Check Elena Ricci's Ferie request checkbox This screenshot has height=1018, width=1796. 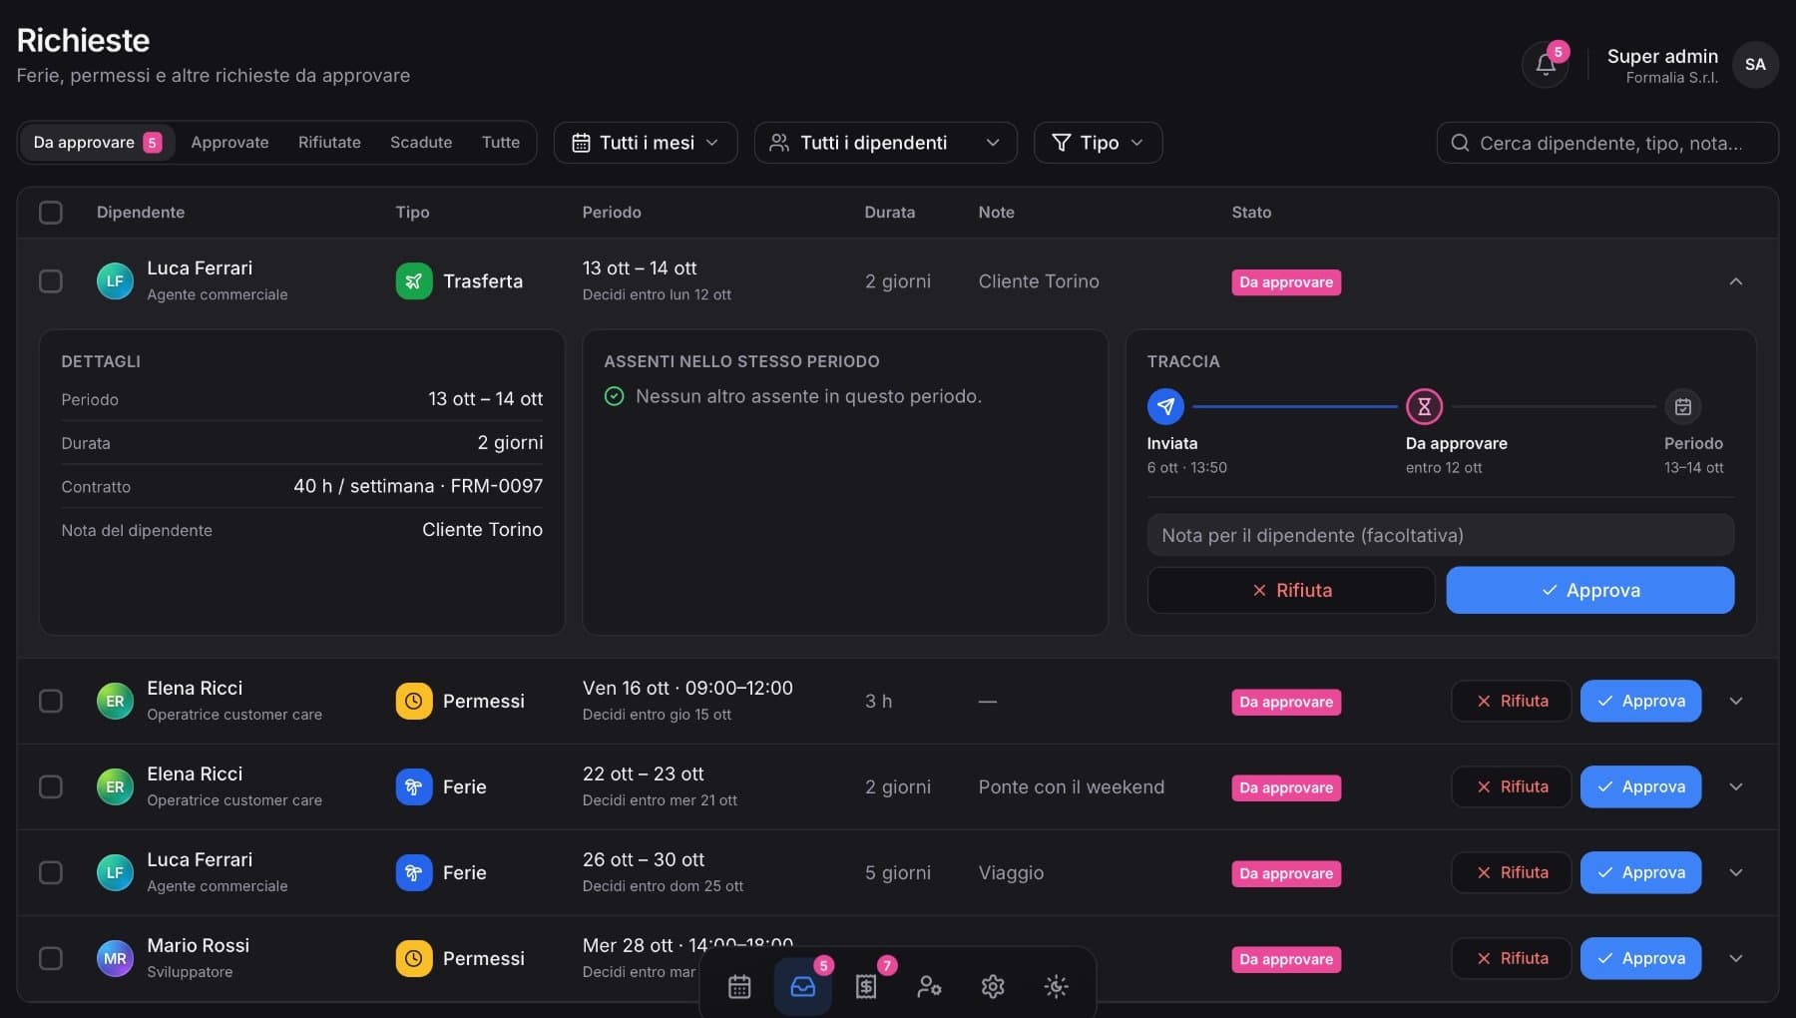(51, 786)
